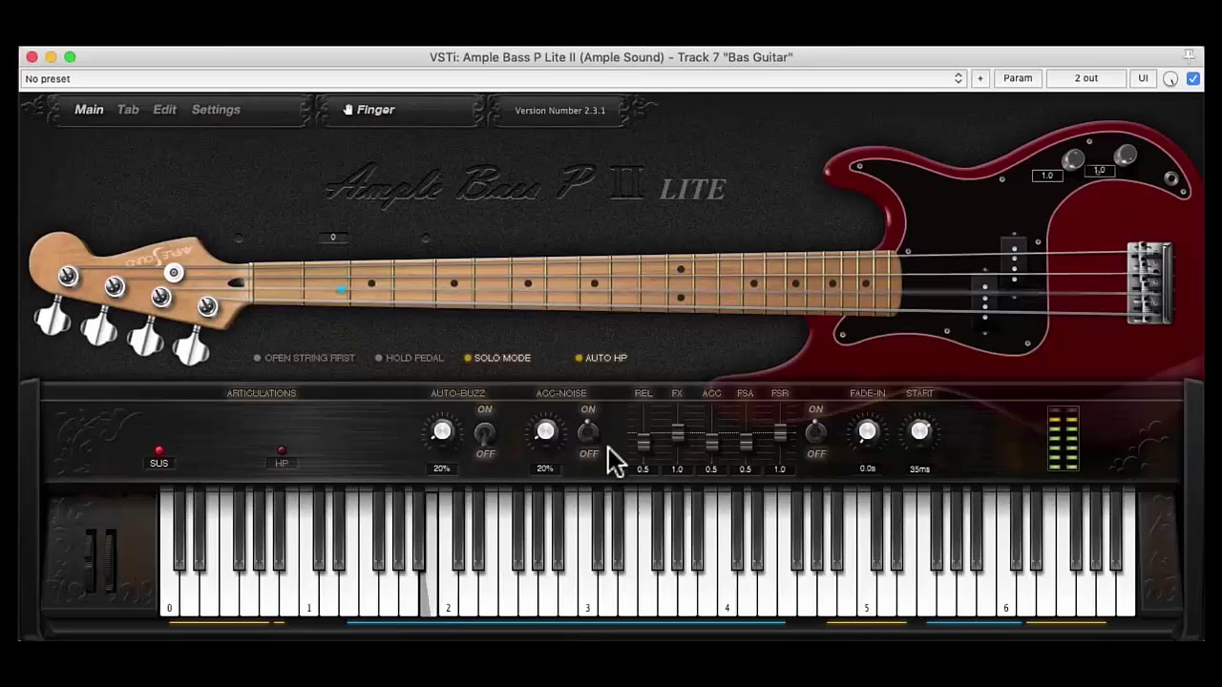Click the output level meter
Viewport: 1222px width, 687px height.
click(x=1063, y=439)
